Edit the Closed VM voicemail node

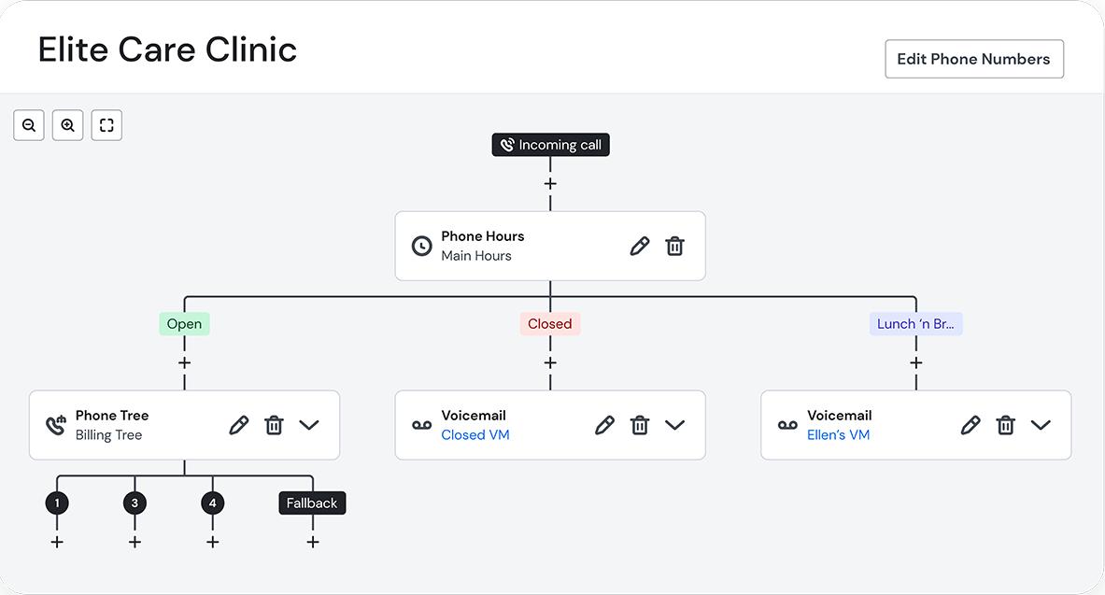tap(605, 425)
